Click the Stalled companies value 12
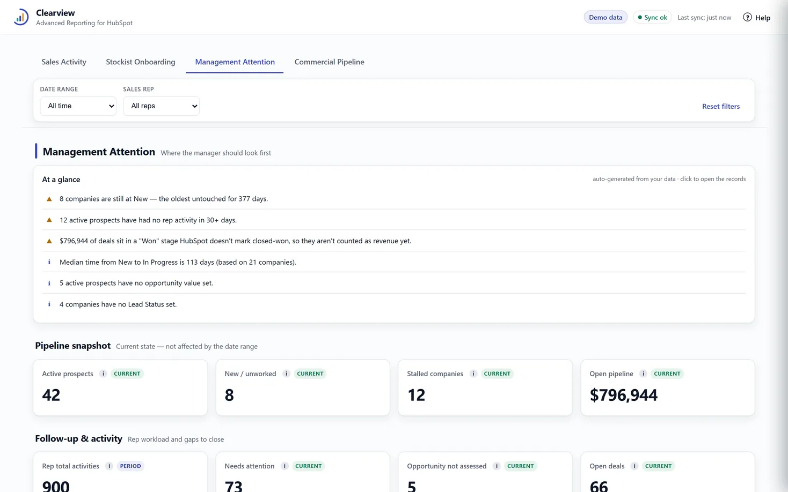Image resolution: width=788 pixels, height=492 pixels. (417, 395)
